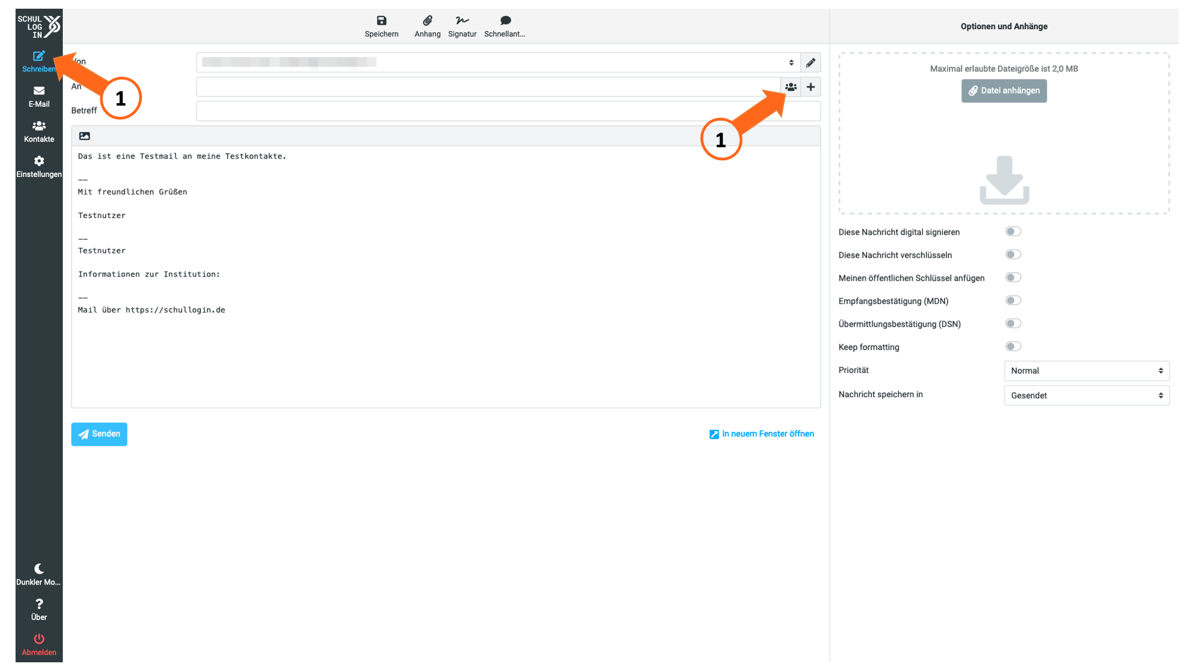Screen dimensions: 1194x671
Task: Click the Speichern save icon
Action: pos(381,21)
